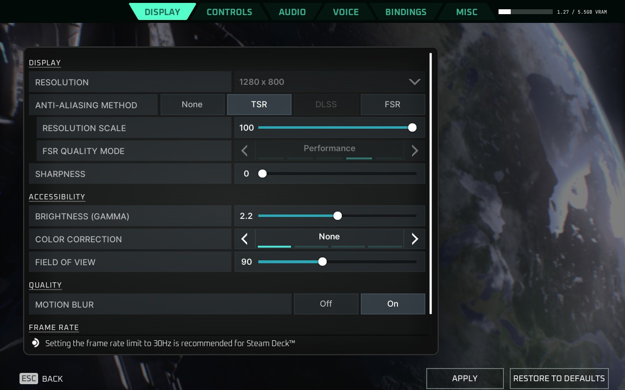Click the Field of View slider handle
This screenshot has width=625, height=390.
(322, 261)
